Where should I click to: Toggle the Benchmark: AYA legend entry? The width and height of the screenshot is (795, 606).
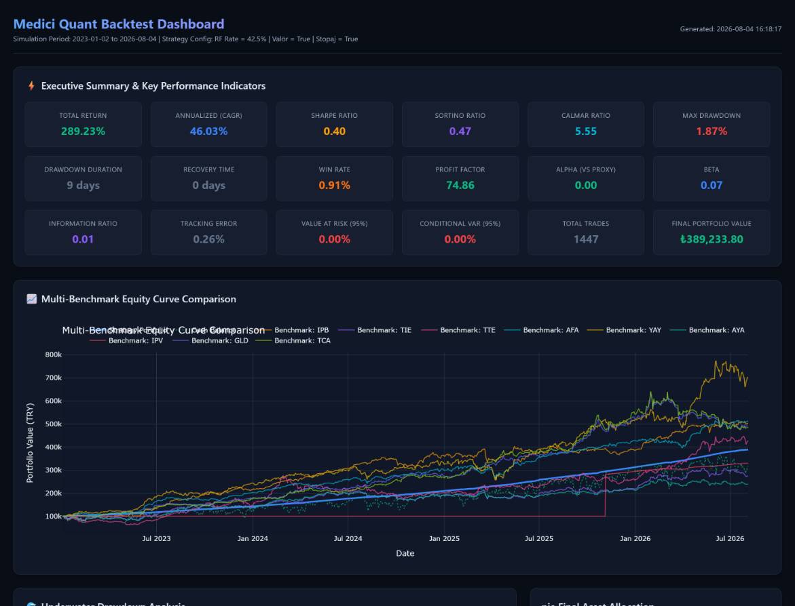coord(707,330)
